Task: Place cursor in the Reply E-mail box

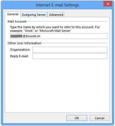Action: [x=70, y=56]
